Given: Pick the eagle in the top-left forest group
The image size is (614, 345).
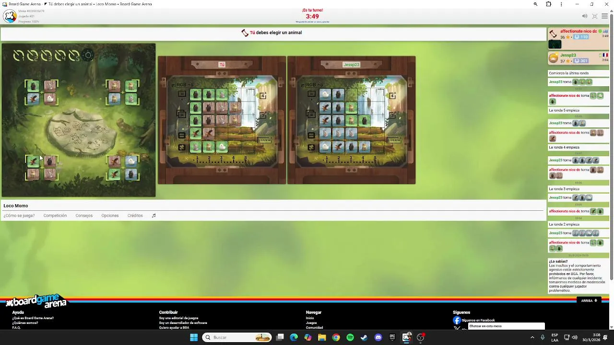Looking at the screenshot, I should 33,99.
